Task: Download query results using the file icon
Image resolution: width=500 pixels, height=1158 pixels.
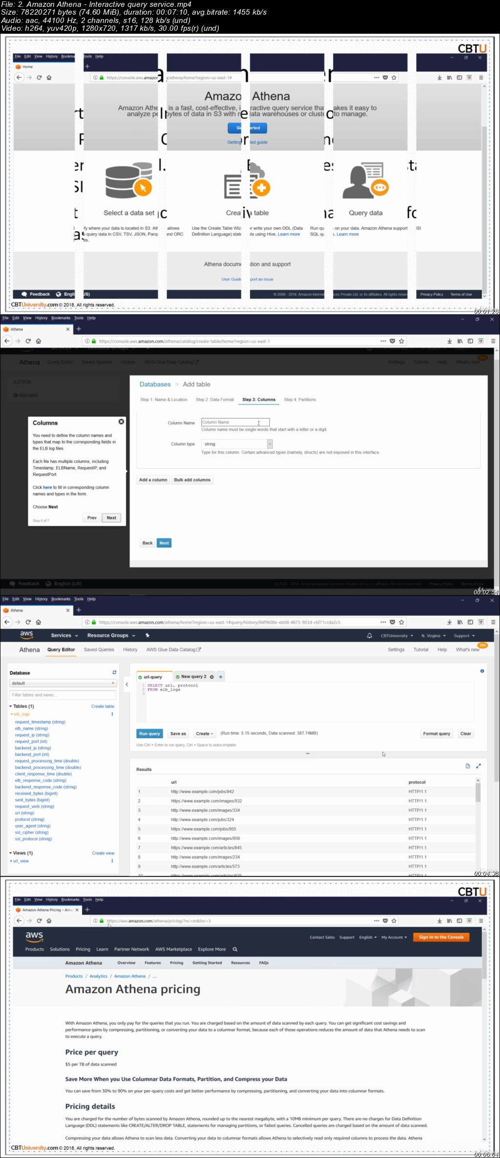Action: click(x=468, y=766)
